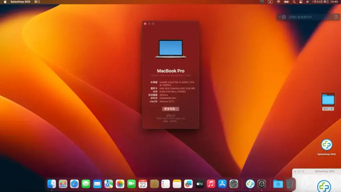The height and width of the screenshot is (192, 341).
Task: Open the dark gear app icon beside Splashtop in Dock
Action: tap(262, 184)
